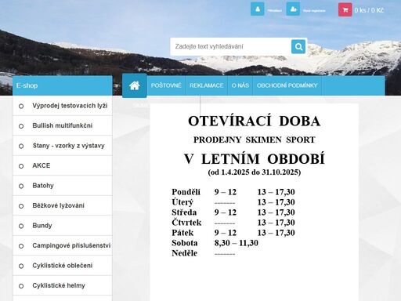Viewport: 401px width, 301px height.
Task: Open the registration text link beside icon
Action: [314, 11]
